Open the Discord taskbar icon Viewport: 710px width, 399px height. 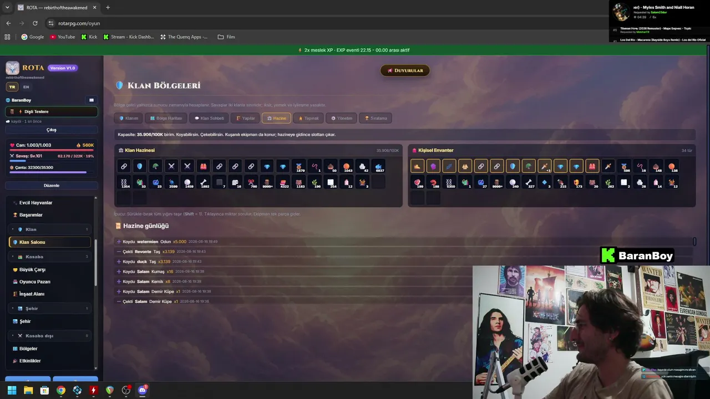tap(142, 390)
